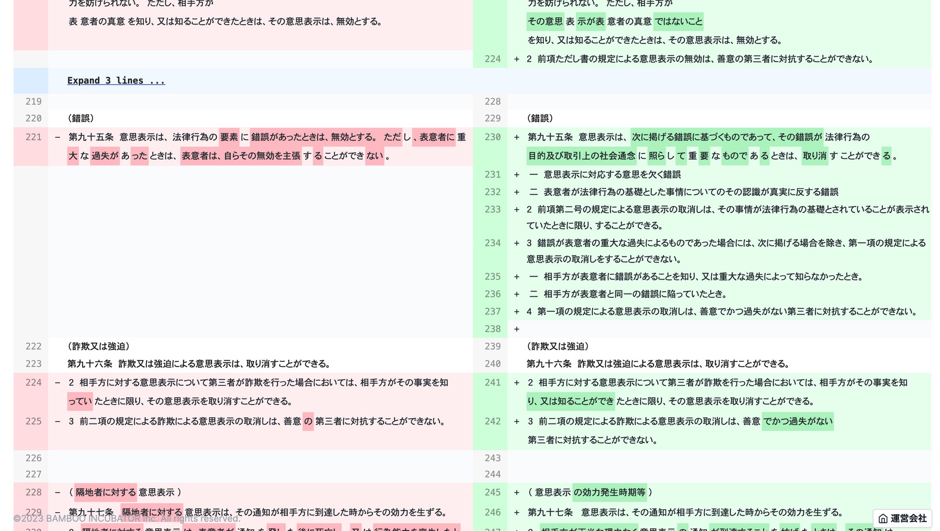Click the minus marker on left line 225
940x531 pixels.
tap(58, 422)
